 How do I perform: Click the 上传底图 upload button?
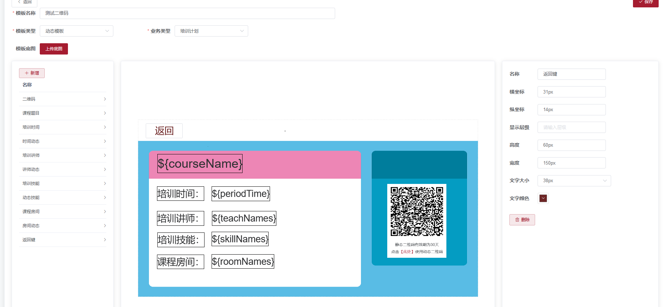(x=54, y=49)
